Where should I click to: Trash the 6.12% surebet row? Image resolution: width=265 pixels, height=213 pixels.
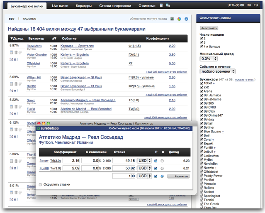tap(16, 130)
